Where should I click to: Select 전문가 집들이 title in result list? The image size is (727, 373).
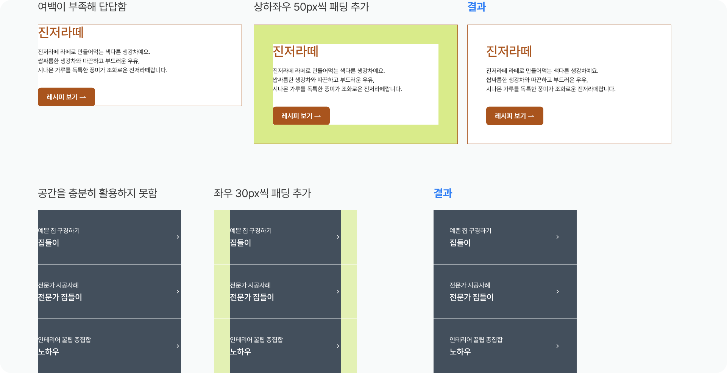[471, 297]
